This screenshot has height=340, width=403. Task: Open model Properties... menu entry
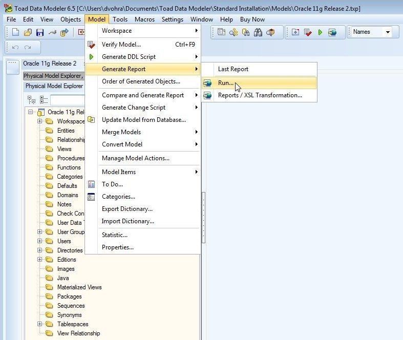tap(143, 247)
